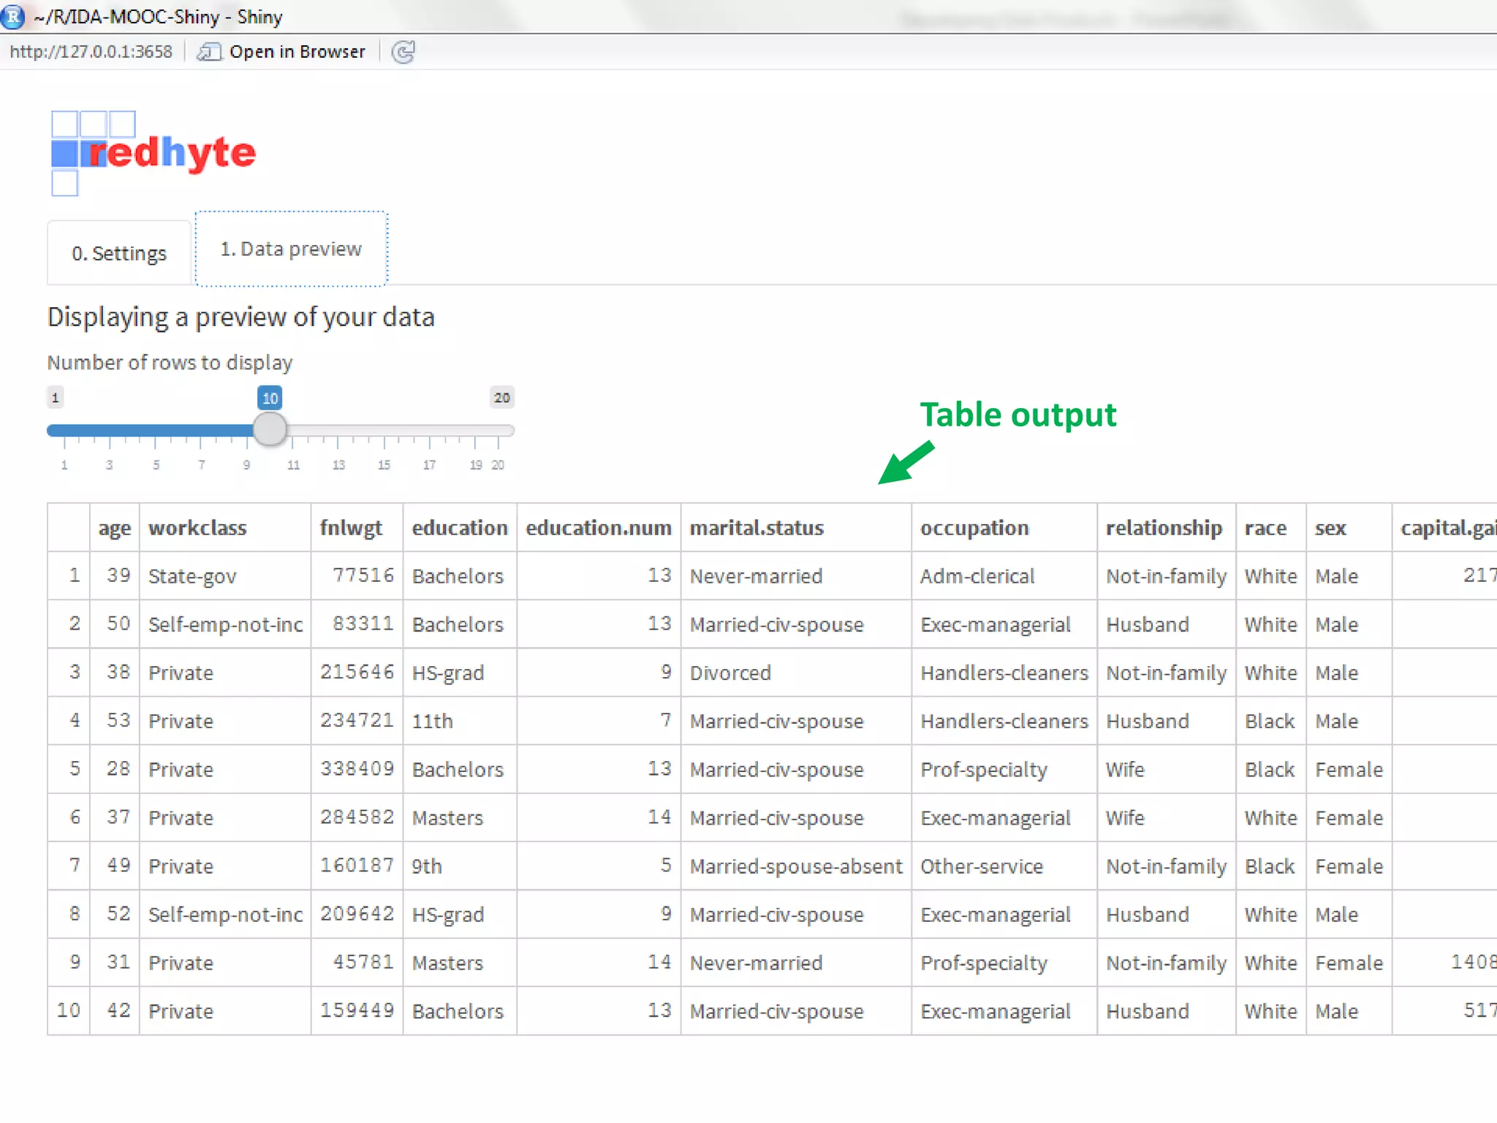Open in Browser button

click(282, 52)
